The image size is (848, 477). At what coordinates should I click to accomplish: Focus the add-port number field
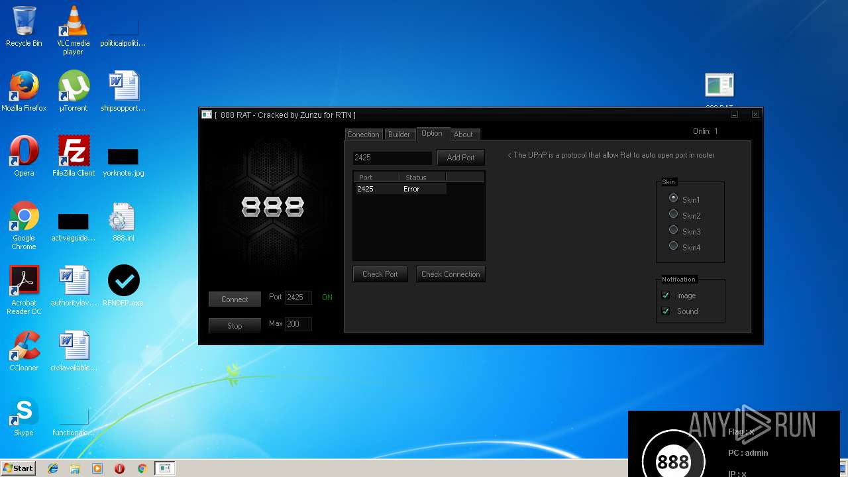tap(392, 158)
